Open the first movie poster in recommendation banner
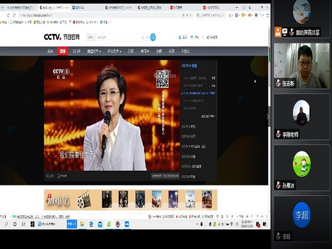 107,199
